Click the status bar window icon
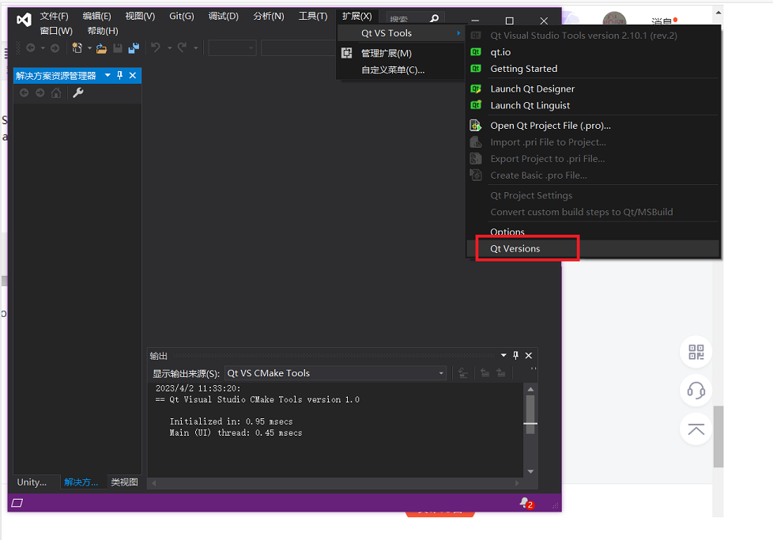Viewport: 773px width, 540px height. [17, 503]
